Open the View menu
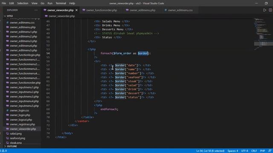Image resolution: width=273 pixels, height=153 pixels. click(x=35, y=3)
